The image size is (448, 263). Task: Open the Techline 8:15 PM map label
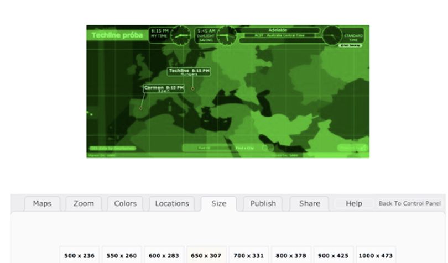pos(189,72)
